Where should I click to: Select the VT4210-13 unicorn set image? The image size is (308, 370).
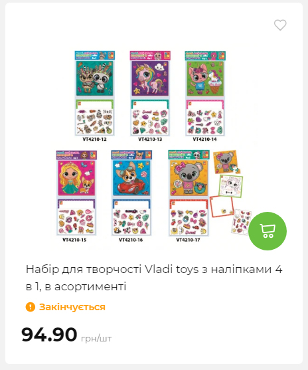(x=150, y=93)
